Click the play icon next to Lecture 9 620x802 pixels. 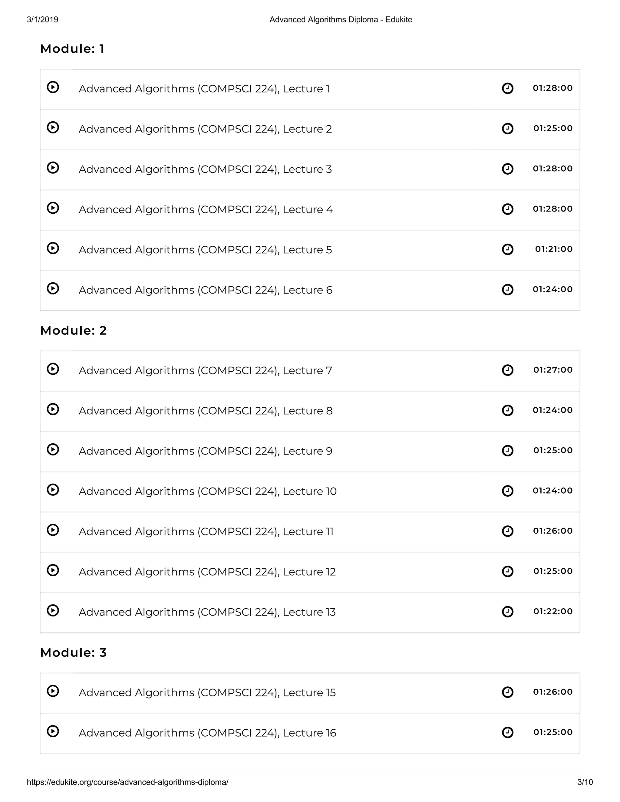[x=53, y=449]
